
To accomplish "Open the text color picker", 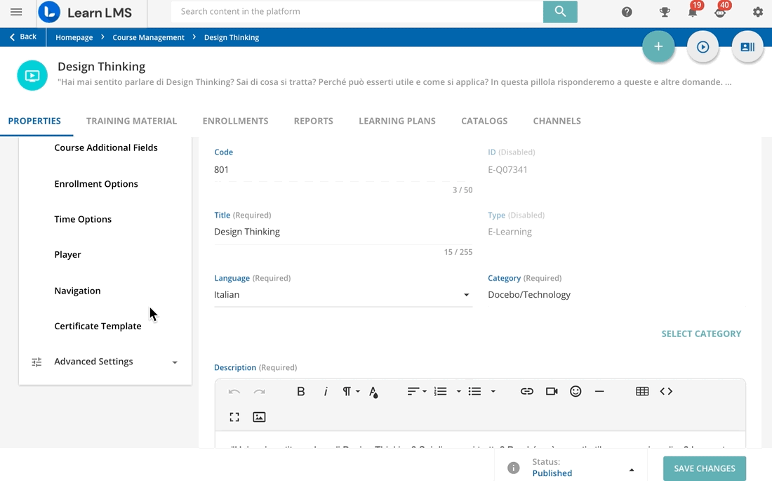I will click(x=373, y=392).
